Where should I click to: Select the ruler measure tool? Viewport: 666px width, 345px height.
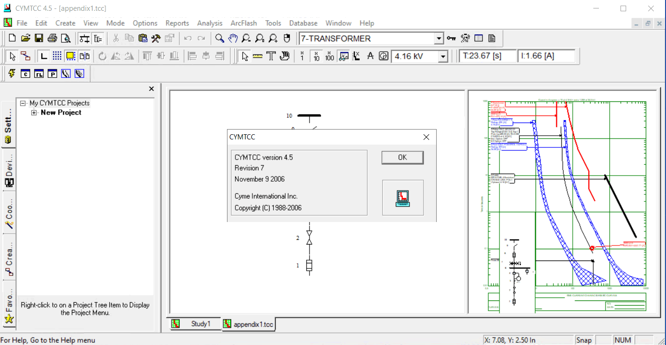[257, 56]
